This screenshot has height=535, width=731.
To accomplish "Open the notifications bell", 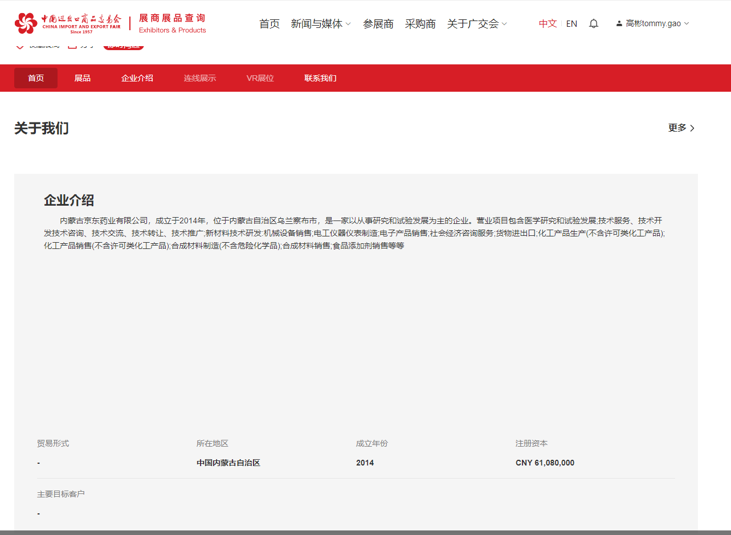I will point(594,23).
